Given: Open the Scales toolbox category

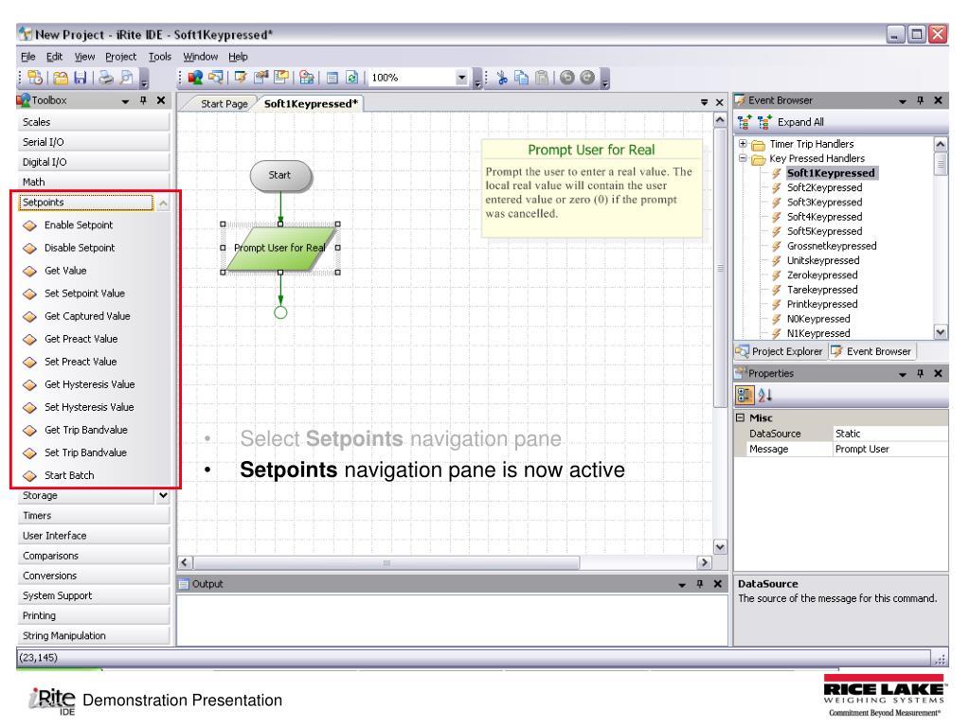Looking at the screenshot, I should (94, 122).
